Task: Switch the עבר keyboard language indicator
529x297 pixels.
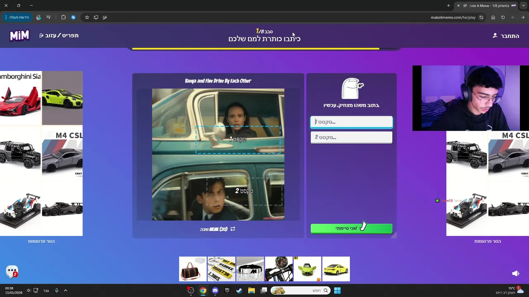Action: [x=46, y=290]
